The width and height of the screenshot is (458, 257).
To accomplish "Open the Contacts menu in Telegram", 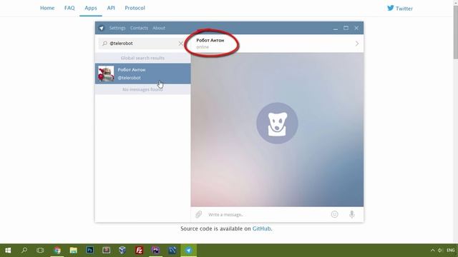I will [x=139, y=28].
